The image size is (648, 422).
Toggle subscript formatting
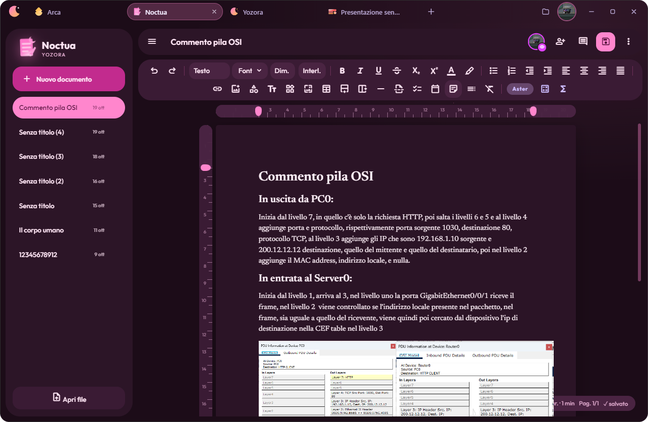pyautogui.click(x=416, y=71)
